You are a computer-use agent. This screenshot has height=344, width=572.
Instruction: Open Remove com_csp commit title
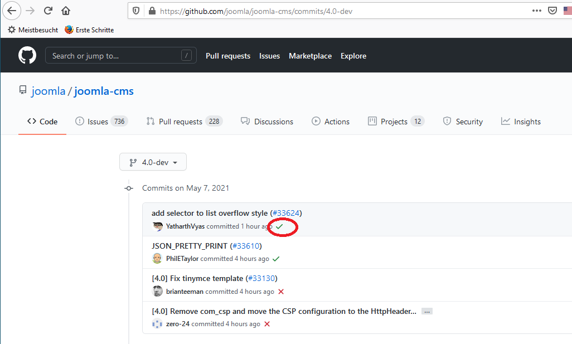(x=284, y=311)
